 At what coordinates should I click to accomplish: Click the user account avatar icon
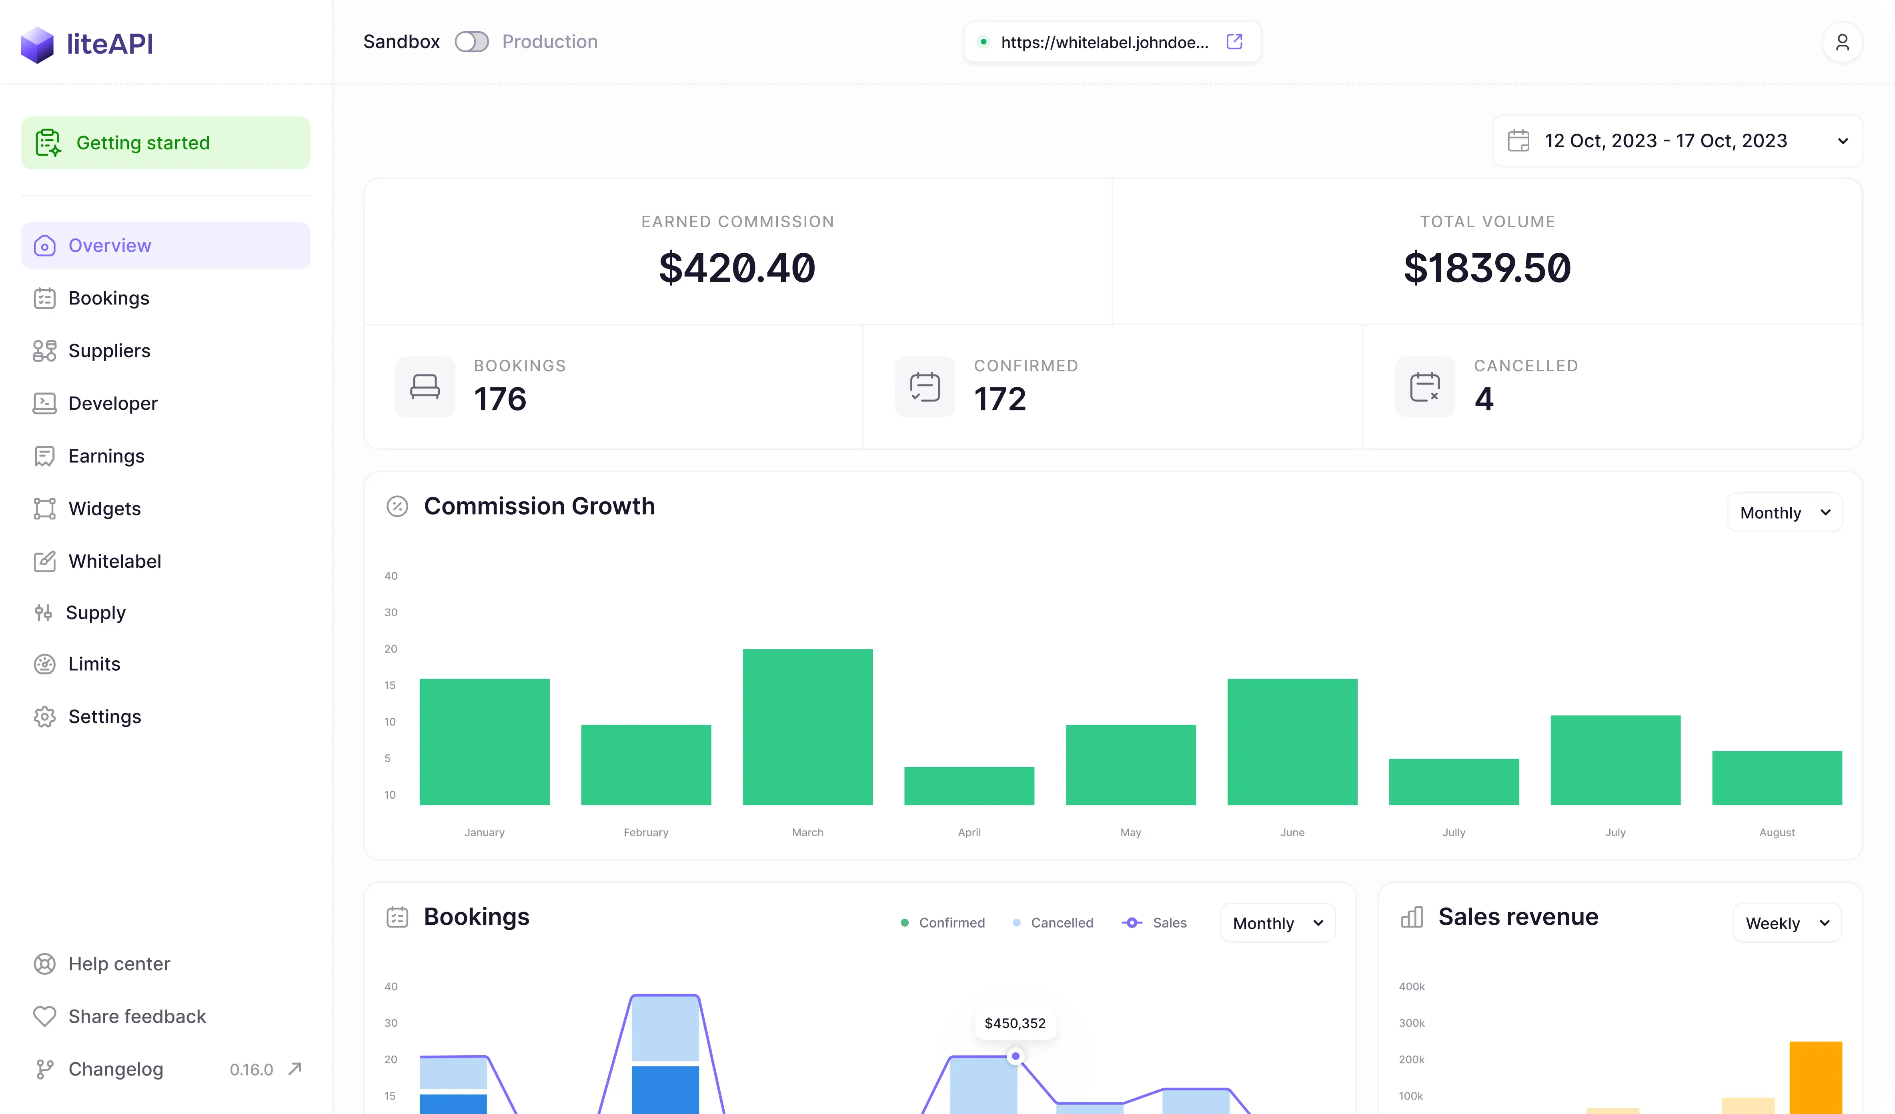click(x=1843, y=41)
